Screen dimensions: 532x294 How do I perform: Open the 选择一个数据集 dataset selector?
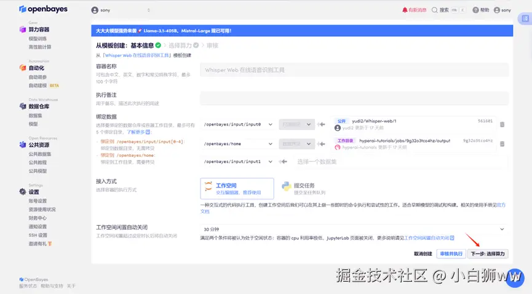[400, 162]
